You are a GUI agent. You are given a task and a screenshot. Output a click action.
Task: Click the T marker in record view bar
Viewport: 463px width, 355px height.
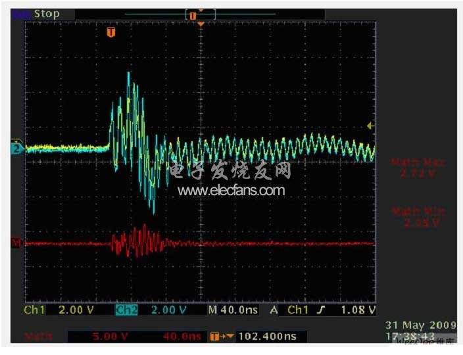193,16
